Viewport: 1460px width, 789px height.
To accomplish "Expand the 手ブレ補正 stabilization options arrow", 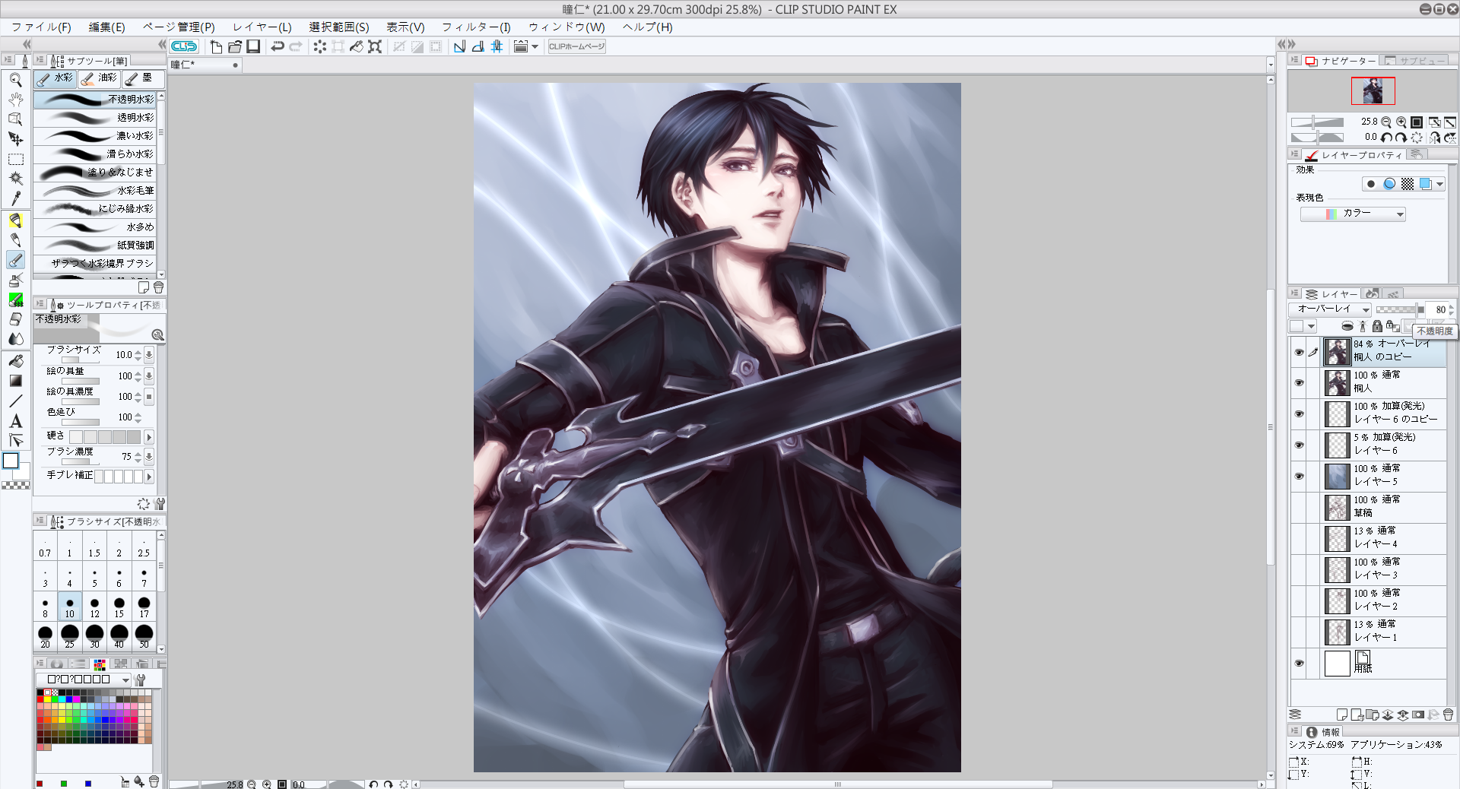I will pos(149,477).
